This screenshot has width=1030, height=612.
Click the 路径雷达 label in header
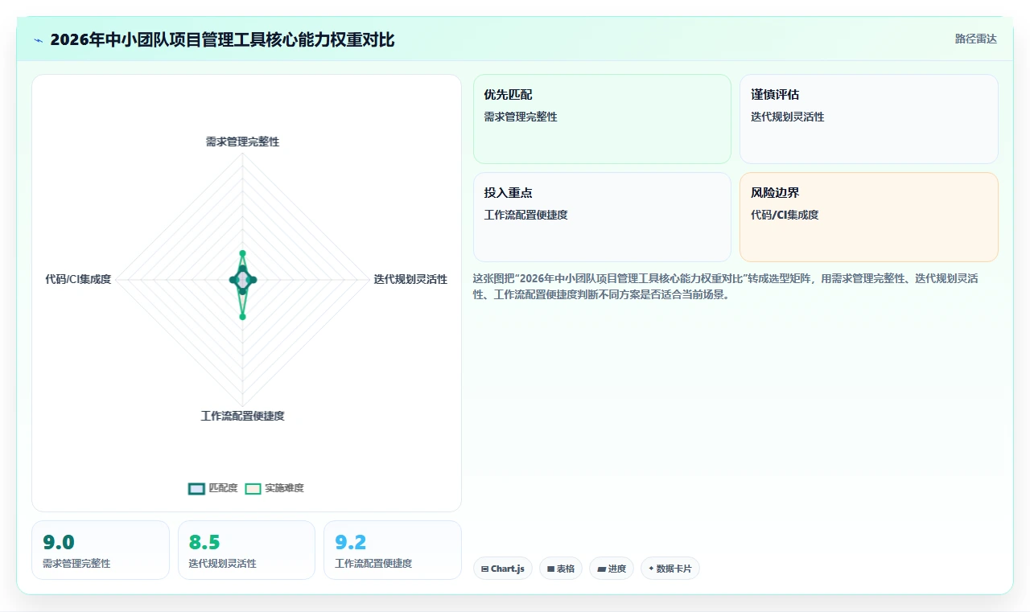coord(975,39)
